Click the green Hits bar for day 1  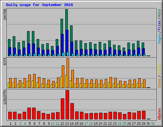(x=9, y=43)
